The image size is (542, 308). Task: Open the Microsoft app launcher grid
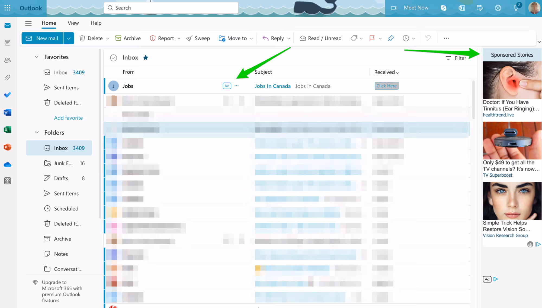pyautogui.click(x=7, y=8)
